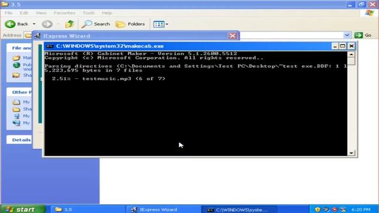Click the security shield tray icon
This screenshot has width=379, height=213.
point(317,209)
